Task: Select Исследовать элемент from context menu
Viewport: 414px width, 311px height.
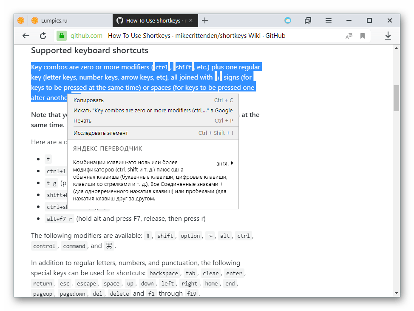Action: click(101, 133)
